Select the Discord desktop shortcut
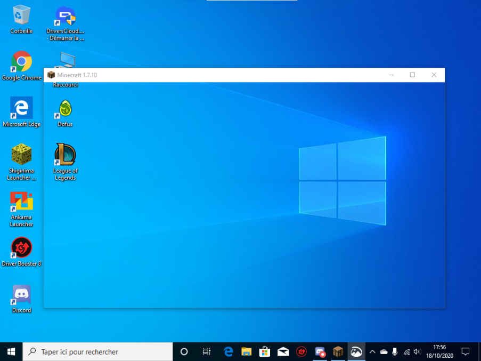This screenshot has height=361, width=481. tap(21, 299)
